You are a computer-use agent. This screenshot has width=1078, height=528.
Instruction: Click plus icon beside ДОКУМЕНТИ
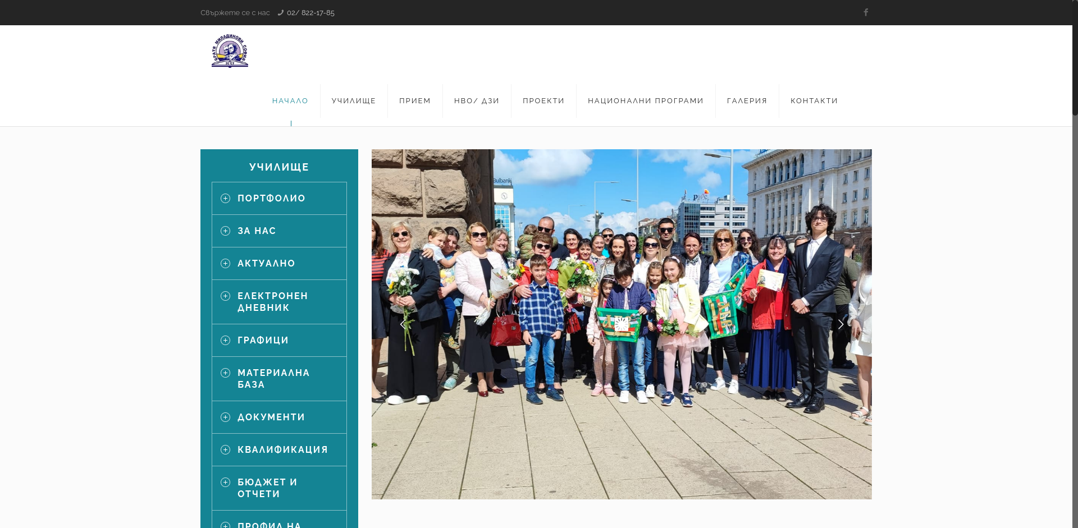pyautogui.click(x=226, y=417)
